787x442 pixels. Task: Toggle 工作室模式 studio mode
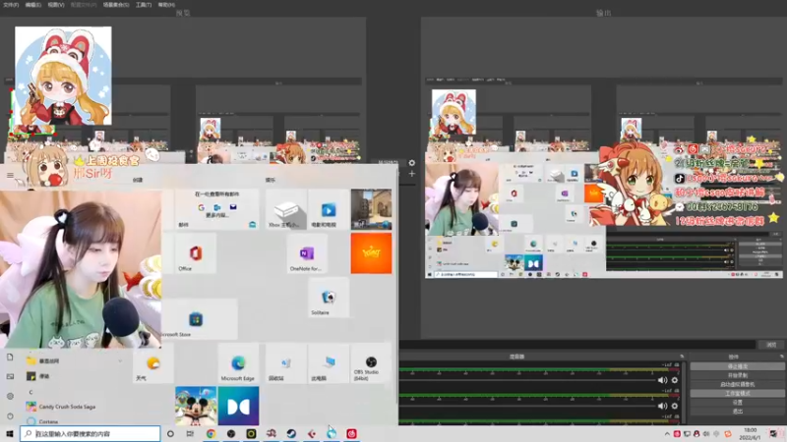click(737, 394)
